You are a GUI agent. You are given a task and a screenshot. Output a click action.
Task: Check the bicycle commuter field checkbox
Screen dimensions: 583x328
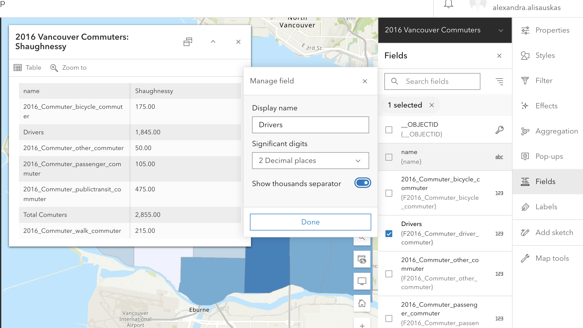click(x=389, y=193)
